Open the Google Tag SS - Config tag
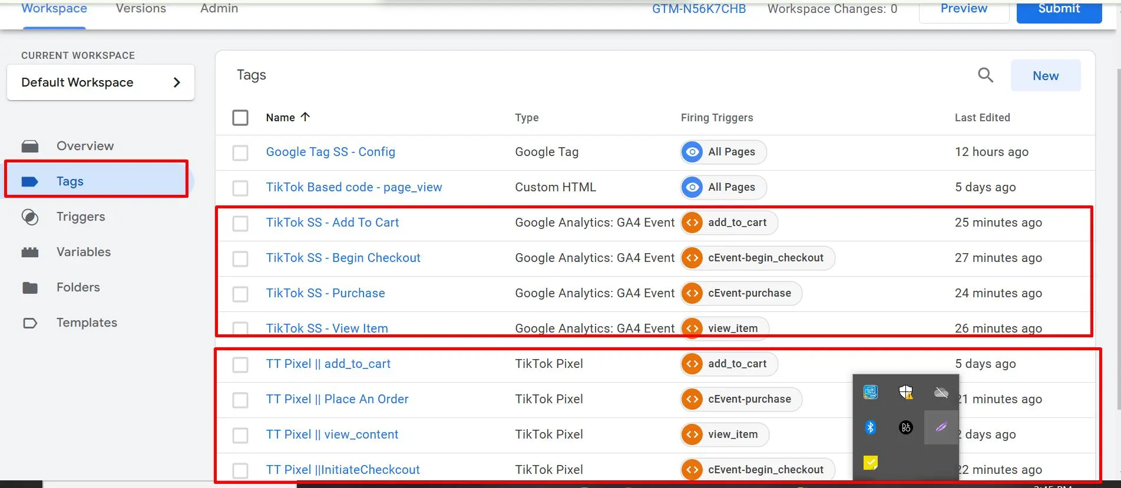The height and width of the screenshot is (488, 1121). point(330,152)
